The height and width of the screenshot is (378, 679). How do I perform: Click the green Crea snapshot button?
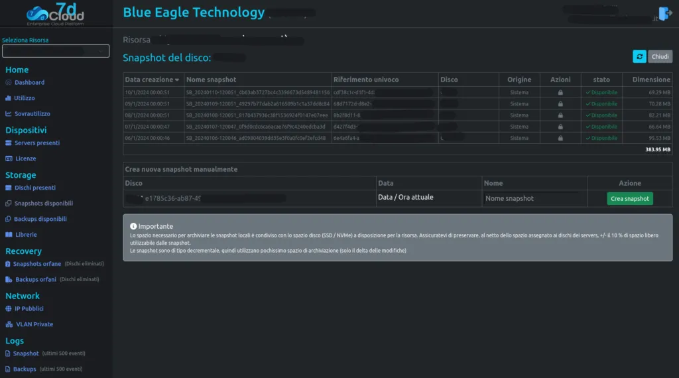pos(630,199)
